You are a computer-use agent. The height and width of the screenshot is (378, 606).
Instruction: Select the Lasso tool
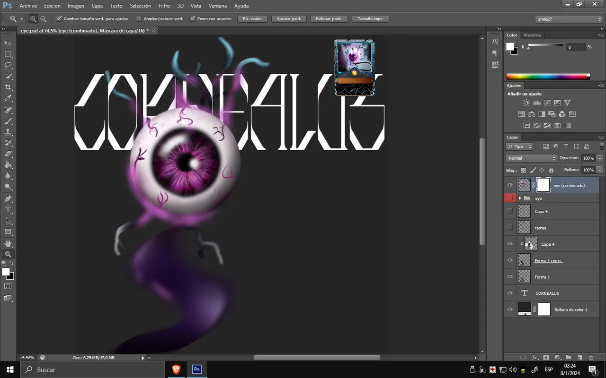[x=8, y=65]
